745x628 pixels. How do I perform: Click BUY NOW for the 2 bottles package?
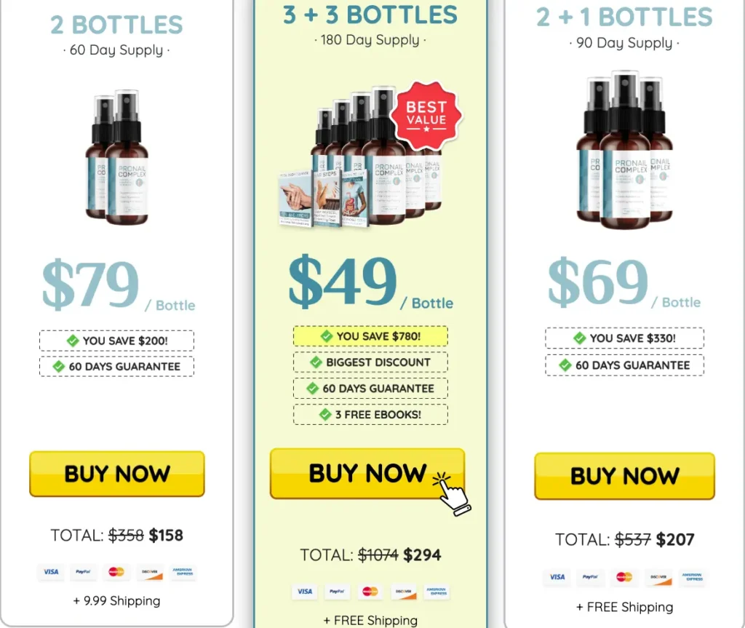(x=117, y=474)
